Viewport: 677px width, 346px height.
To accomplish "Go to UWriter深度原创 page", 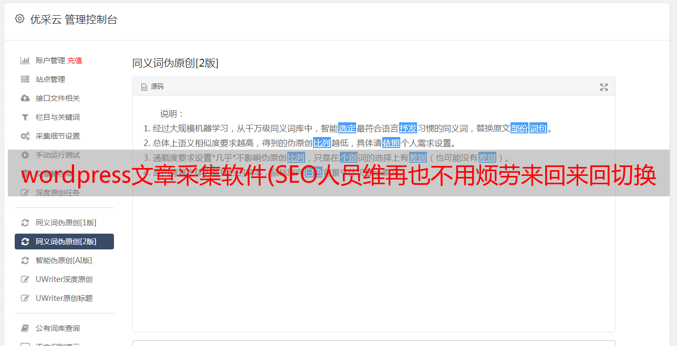I will point(64,279).
